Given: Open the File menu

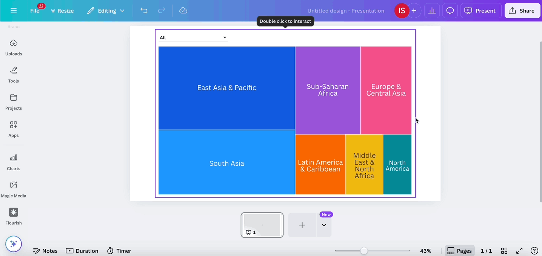Looking at the screenshot, I should (x=35, y=11).
